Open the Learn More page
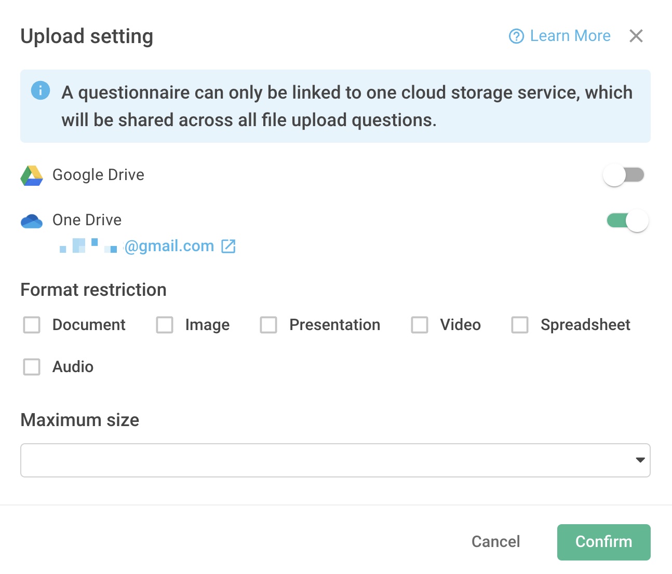This screenshot has height=574, width=672. [x=570, y=36]
